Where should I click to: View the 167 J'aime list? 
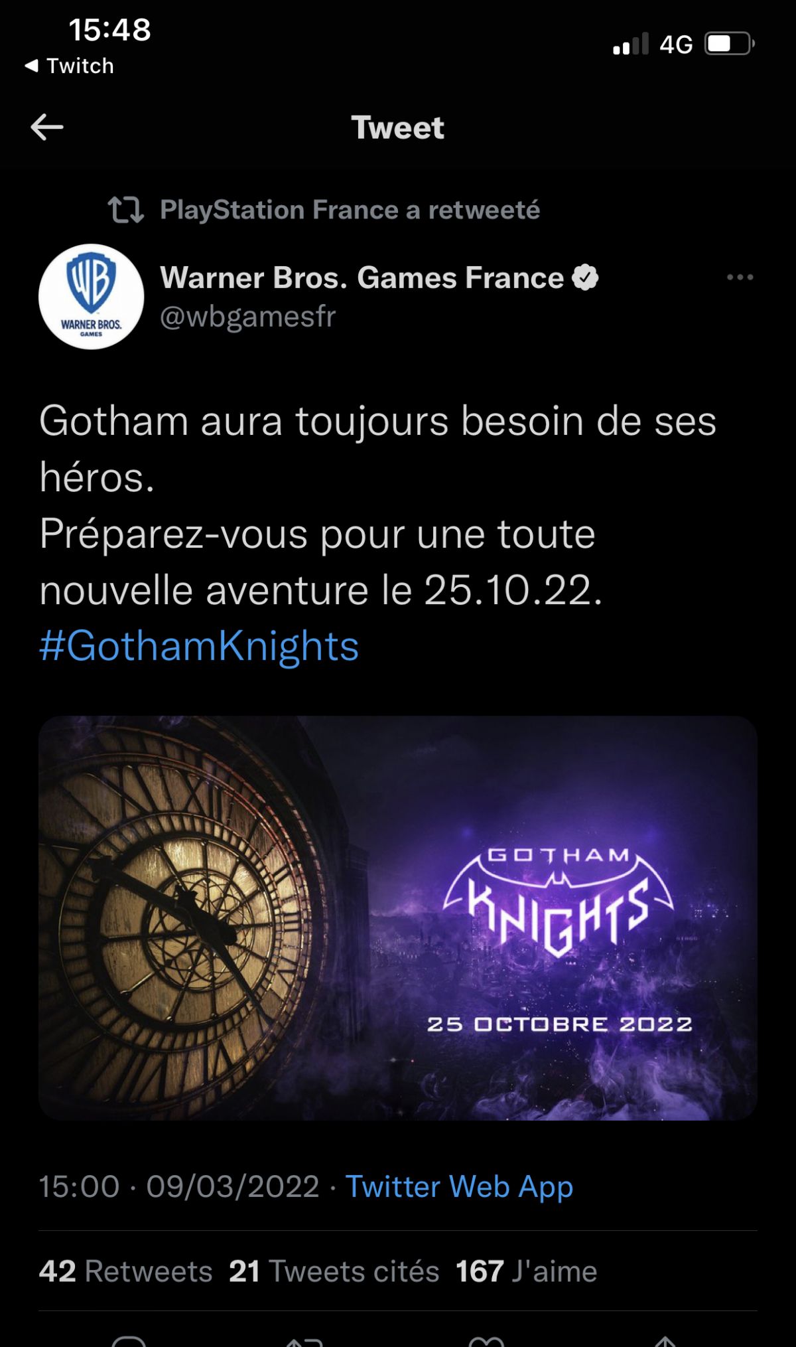click(527, 1271)
